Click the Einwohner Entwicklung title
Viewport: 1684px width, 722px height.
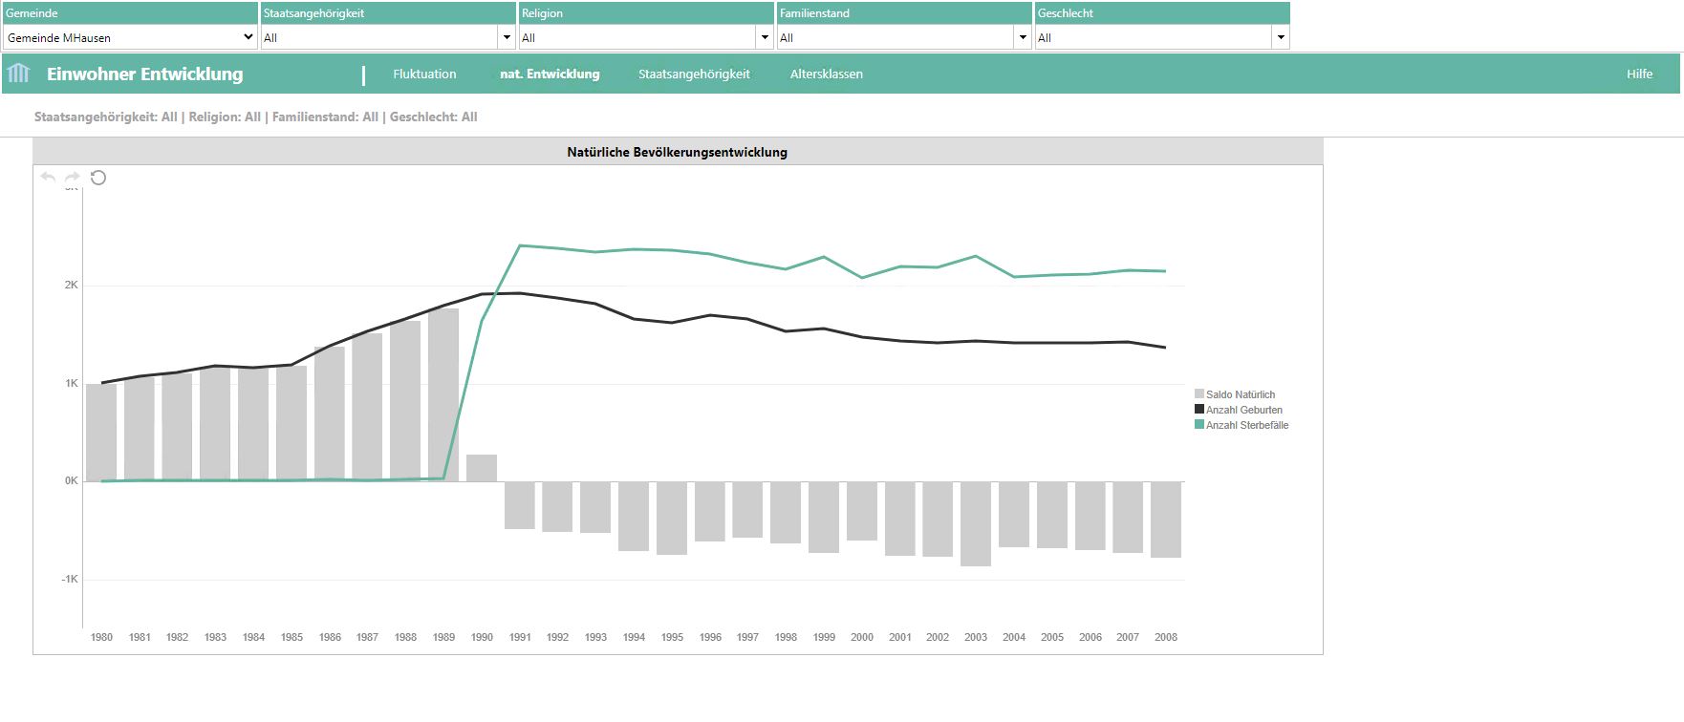(145, 74)
